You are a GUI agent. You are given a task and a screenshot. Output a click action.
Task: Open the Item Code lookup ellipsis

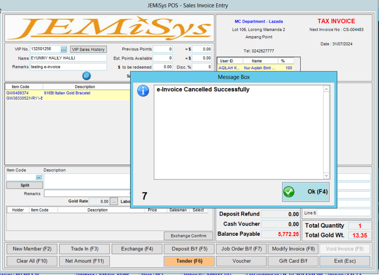pos(38,177)
